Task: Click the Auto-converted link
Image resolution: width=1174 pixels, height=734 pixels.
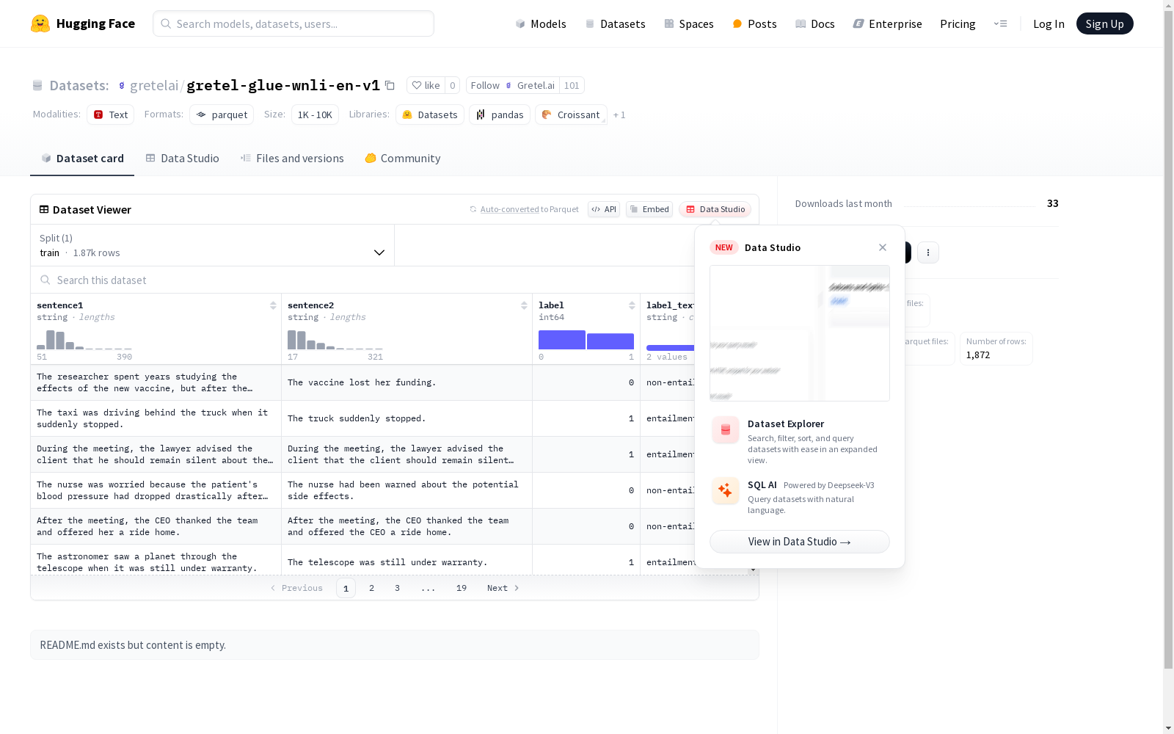Action: (x=510, y=209)
